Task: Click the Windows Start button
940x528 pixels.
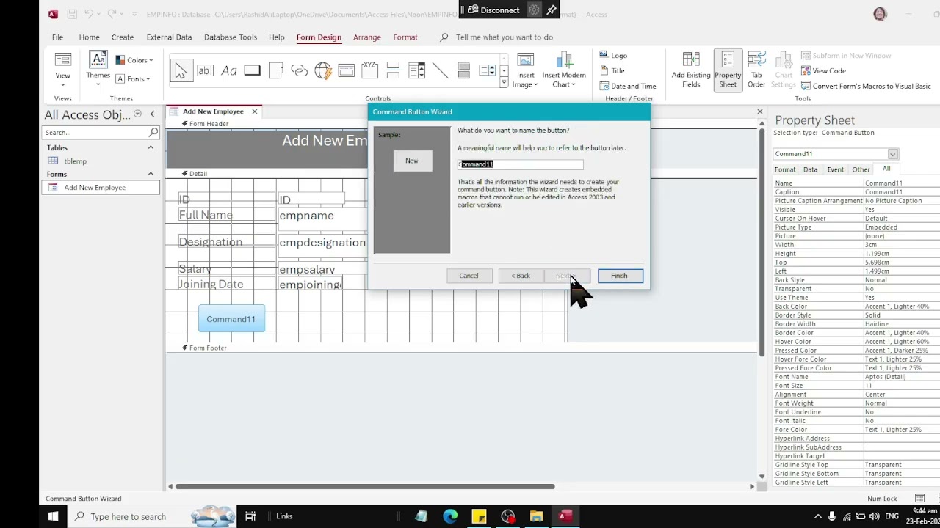Action: (53, 516)
